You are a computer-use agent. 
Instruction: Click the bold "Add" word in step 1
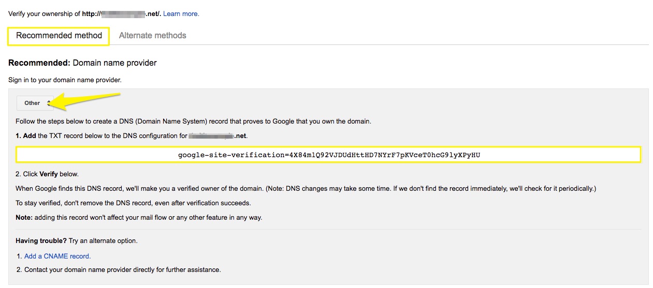[29, 136]
